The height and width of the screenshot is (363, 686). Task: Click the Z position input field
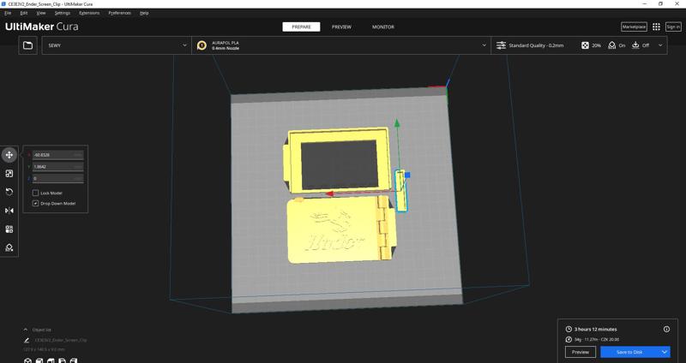pyautogui.click(x=57, y=179)
